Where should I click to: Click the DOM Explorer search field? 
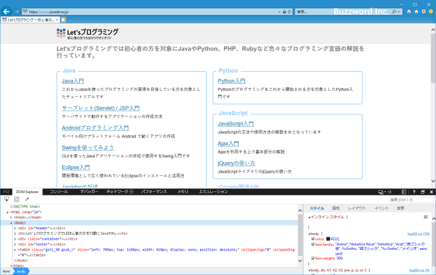411,200
